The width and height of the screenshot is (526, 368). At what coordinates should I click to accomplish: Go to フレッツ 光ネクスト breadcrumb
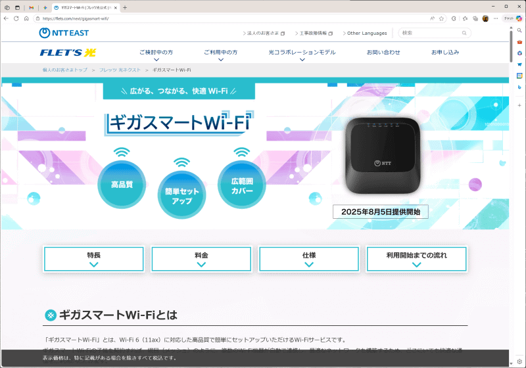tap(120, 70)
